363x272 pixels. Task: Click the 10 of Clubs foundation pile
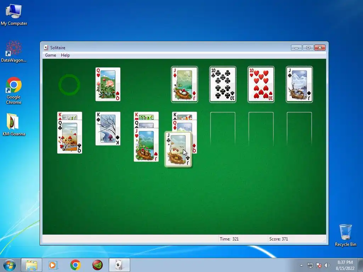click(x=223, y=84)
